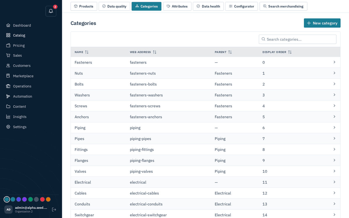Open the notifications bell

tap(51, 11)
